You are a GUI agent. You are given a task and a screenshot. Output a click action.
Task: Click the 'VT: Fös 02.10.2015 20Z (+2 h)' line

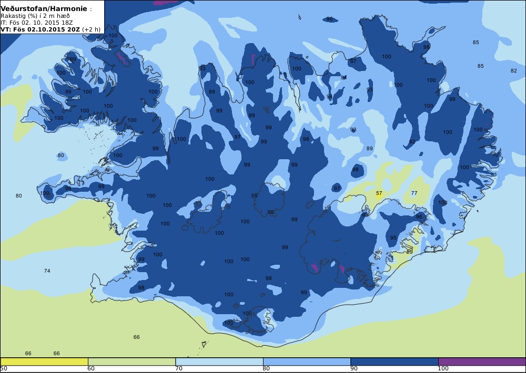tap(50, 29)
